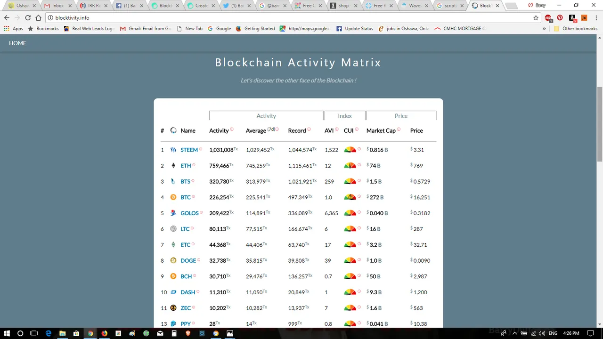Click the DASH coin logo icon
This screenshot has width=603, height=339.
[x=173, y=292]
